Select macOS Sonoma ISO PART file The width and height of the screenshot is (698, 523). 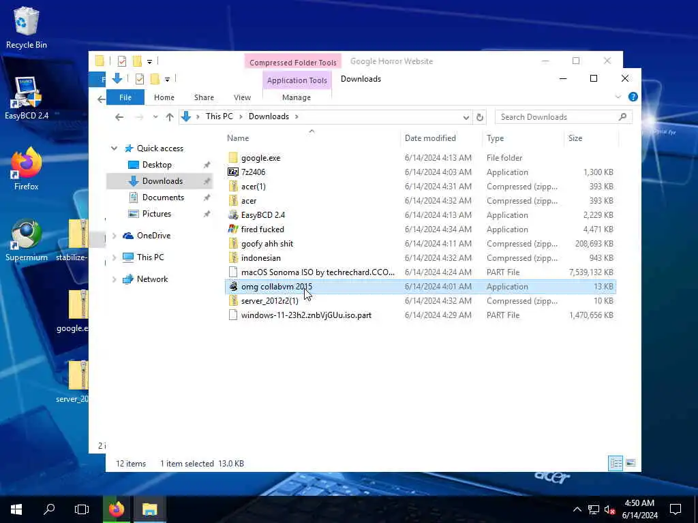[x=420, y=272]
